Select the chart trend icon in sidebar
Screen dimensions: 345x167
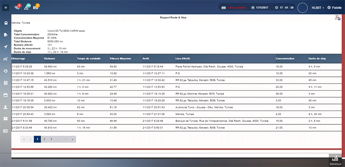click(5, 59)
